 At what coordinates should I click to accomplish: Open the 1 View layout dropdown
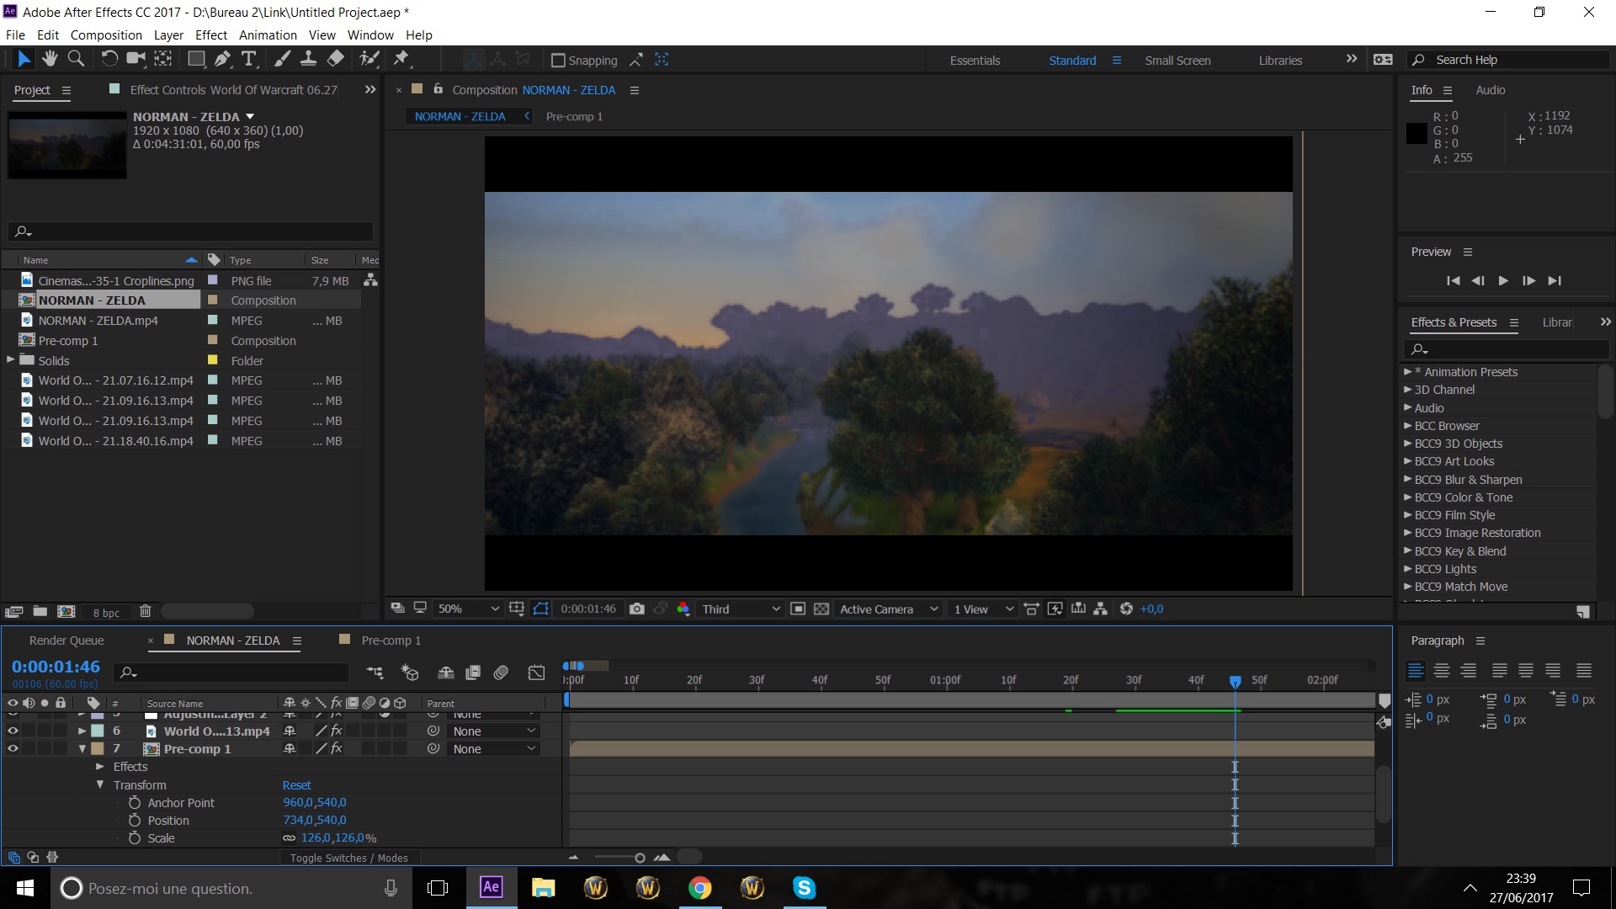983,609
